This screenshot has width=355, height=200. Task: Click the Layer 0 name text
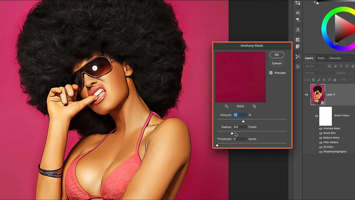330,95
